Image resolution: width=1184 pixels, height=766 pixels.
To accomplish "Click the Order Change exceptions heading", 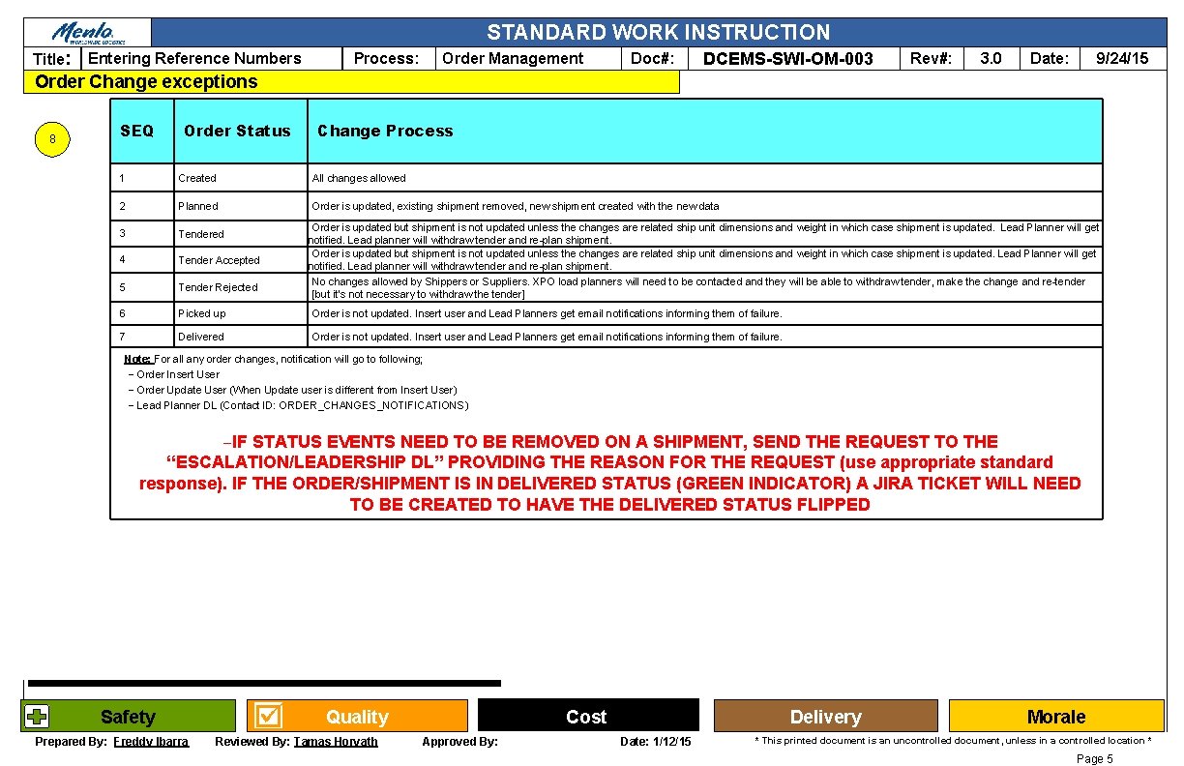I will coord(146,81).
